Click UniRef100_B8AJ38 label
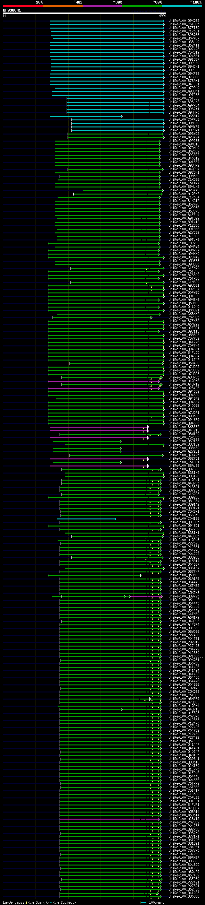The height and width of the screenshot is (905, 205). coord(184,466)
